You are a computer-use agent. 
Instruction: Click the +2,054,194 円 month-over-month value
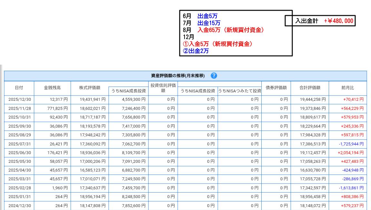click(x=350, y=152)
